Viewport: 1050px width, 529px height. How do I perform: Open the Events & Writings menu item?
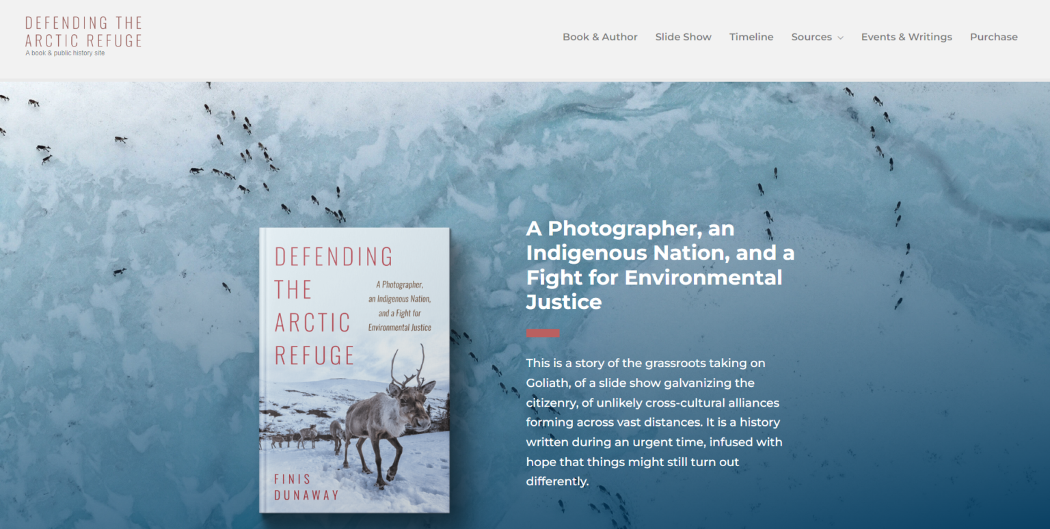point(906,37)
